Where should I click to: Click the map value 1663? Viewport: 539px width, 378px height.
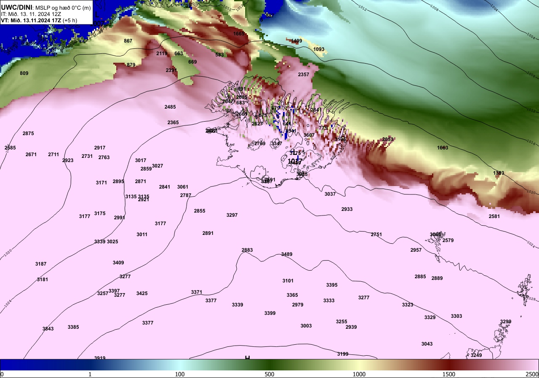click(x=443, y=148)
